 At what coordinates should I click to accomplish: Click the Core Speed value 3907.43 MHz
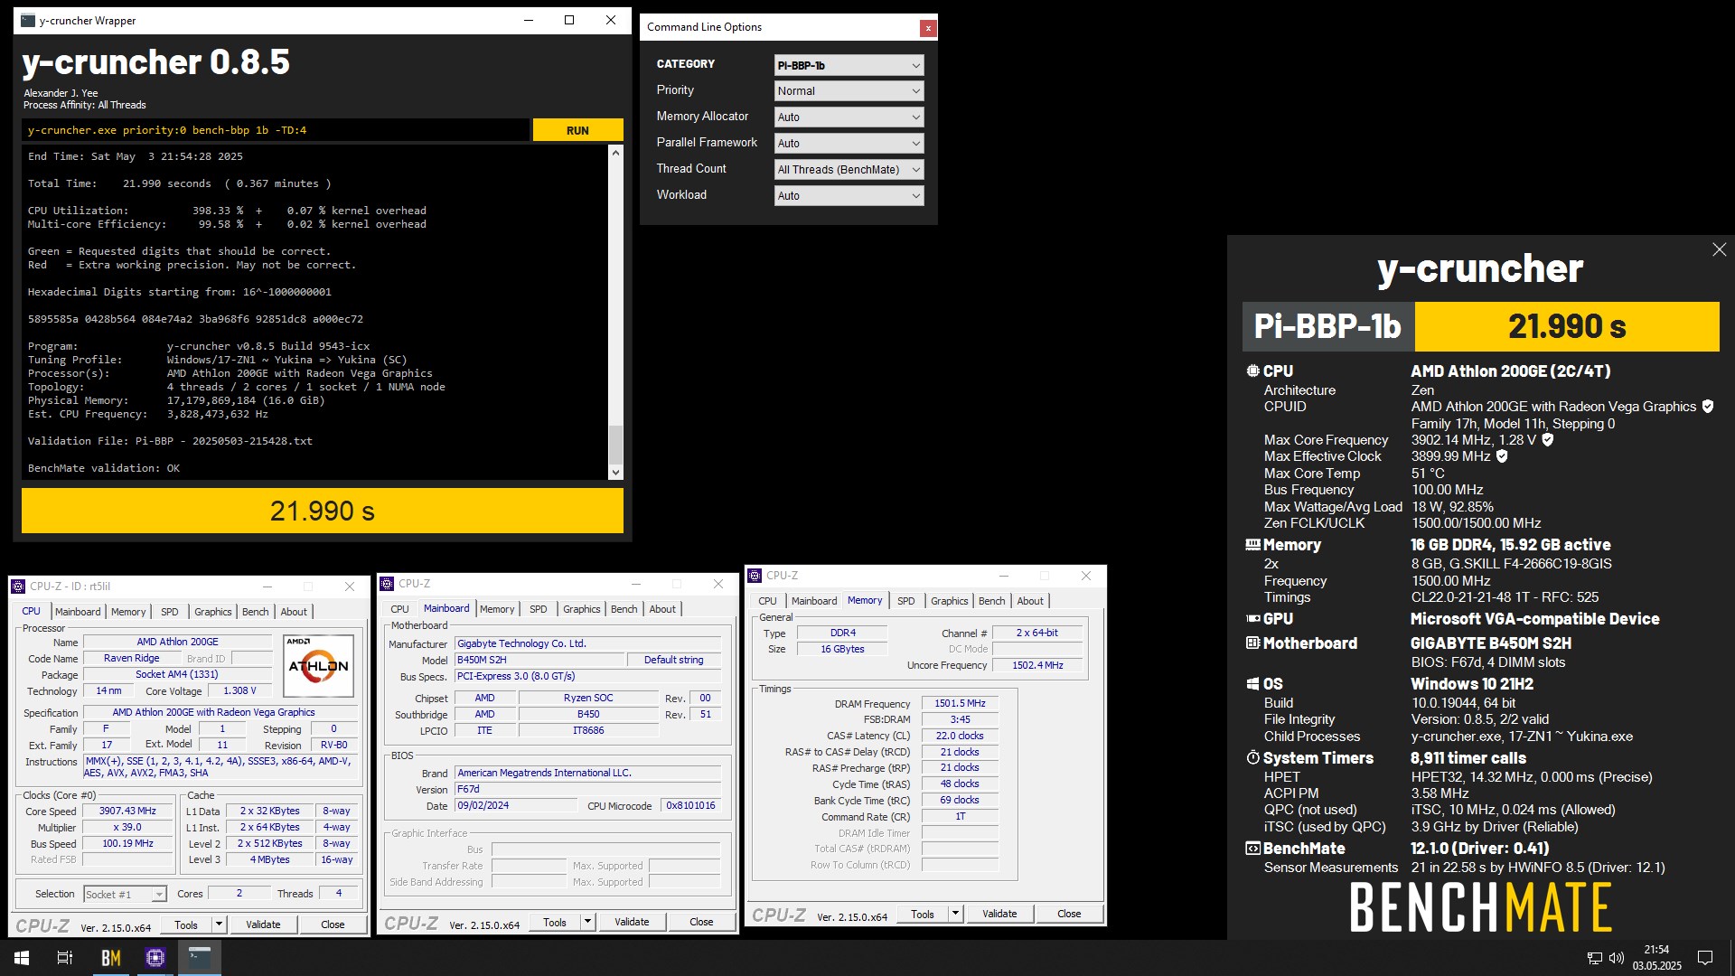[127, 812]
